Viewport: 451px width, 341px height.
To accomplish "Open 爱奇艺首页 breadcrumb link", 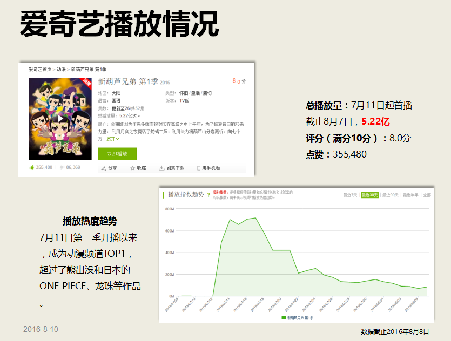I will point(40,69).
